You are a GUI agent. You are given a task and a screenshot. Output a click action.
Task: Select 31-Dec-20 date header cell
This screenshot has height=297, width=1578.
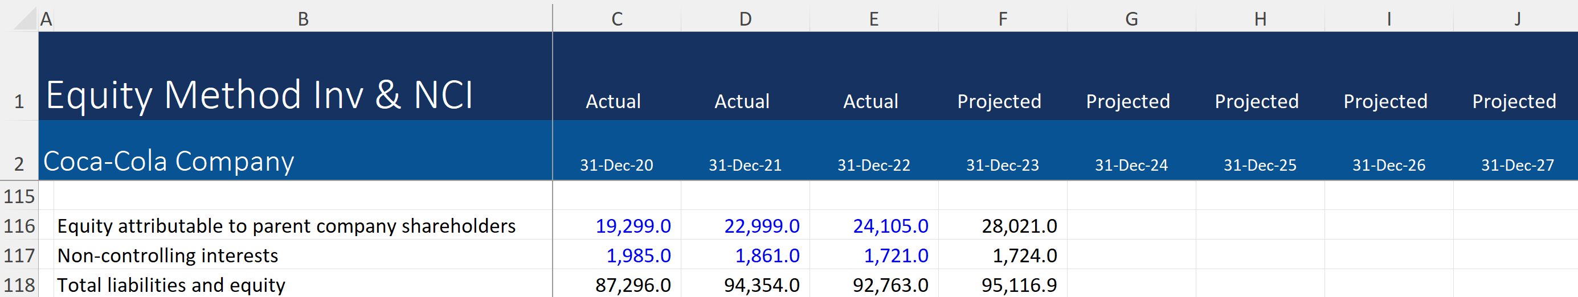tap(616, 165)
